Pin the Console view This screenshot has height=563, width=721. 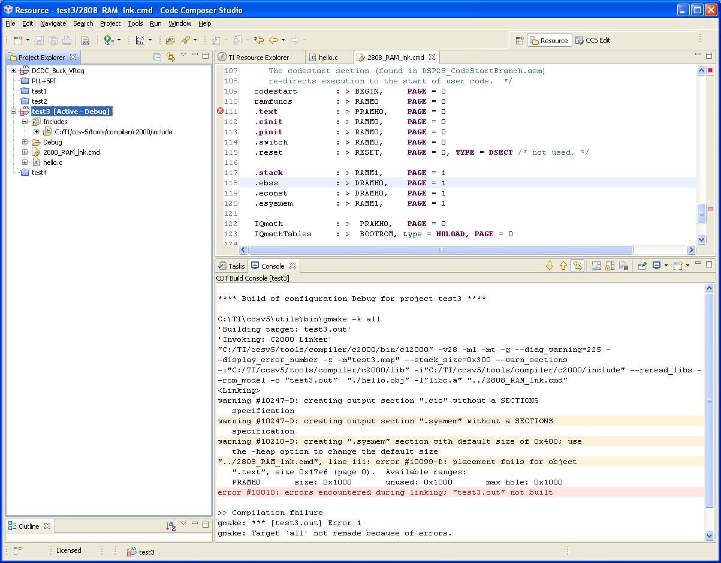(x=642, y=266)
